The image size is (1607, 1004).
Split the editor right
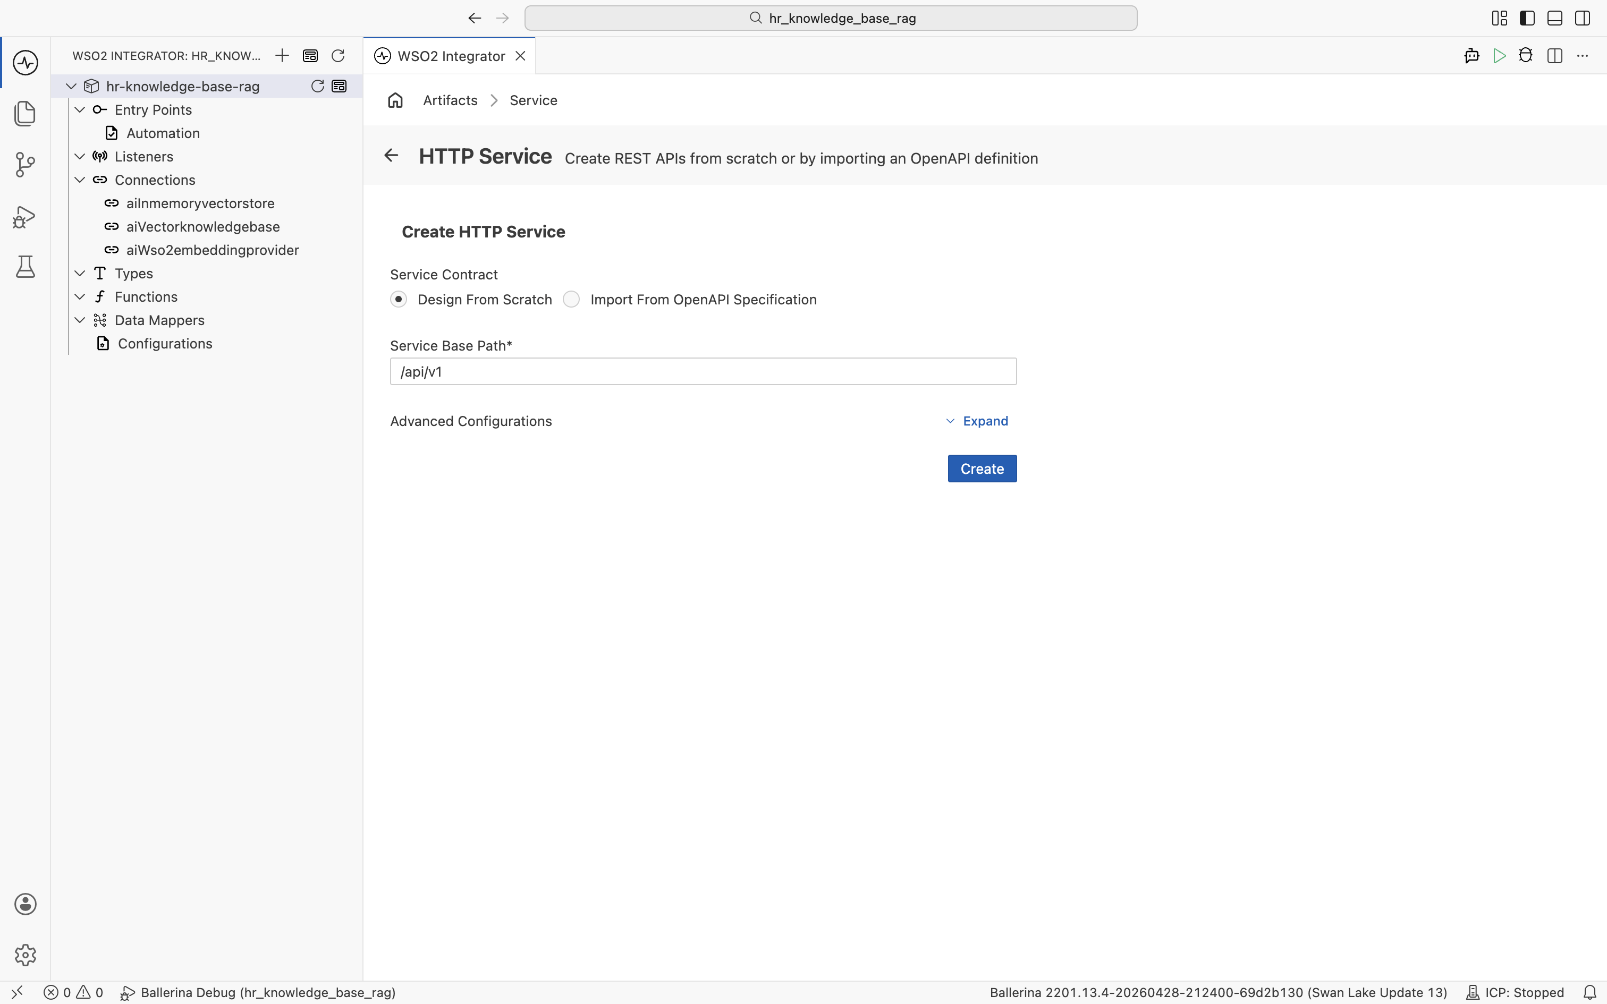[x=1554, y=56]
